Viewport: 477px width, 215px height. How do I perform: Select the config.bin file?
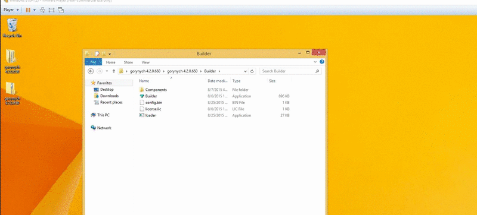coord(154,103)
